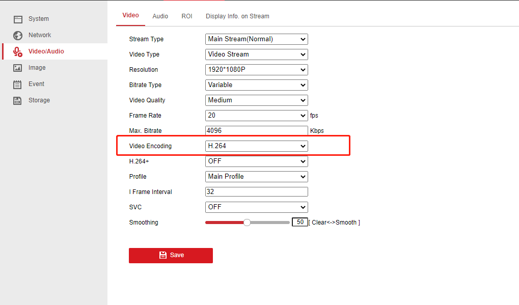Save the video settings
The width and height of the screenshot is (519, 305).
click(171, 256)
